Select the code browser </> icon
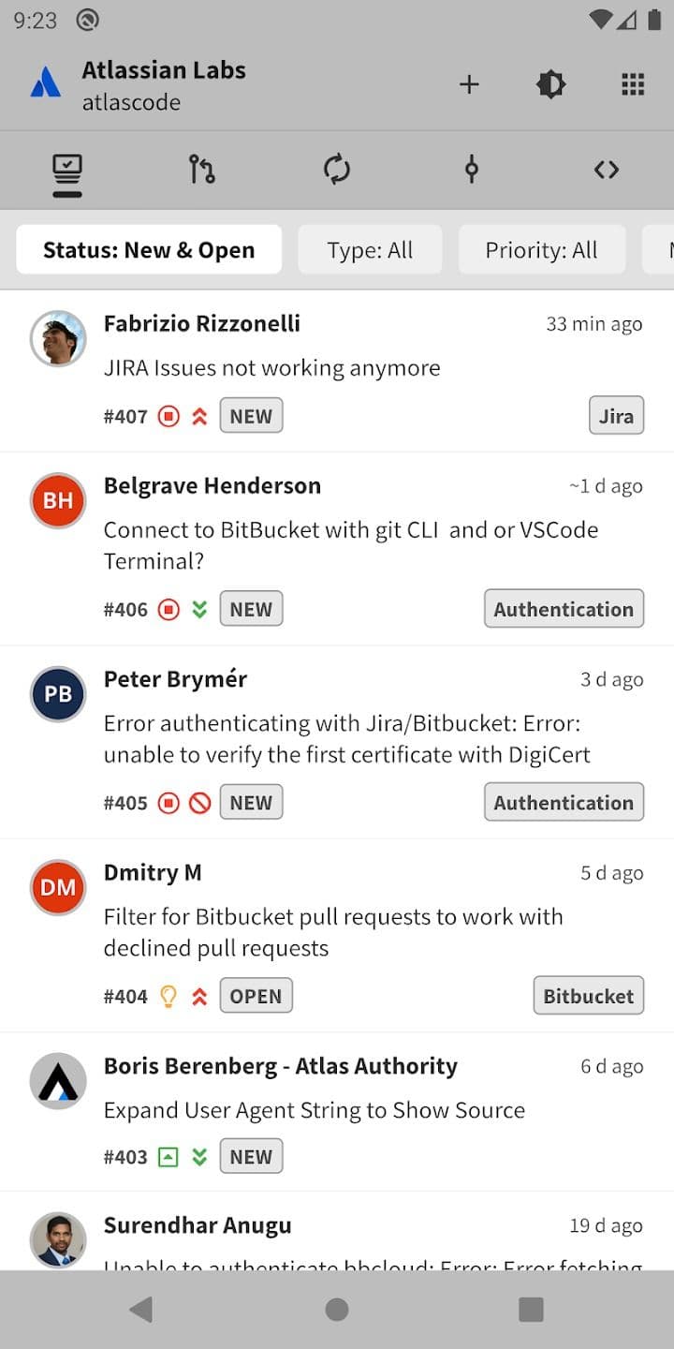674x1349 pixels. (x=606, y=170)
